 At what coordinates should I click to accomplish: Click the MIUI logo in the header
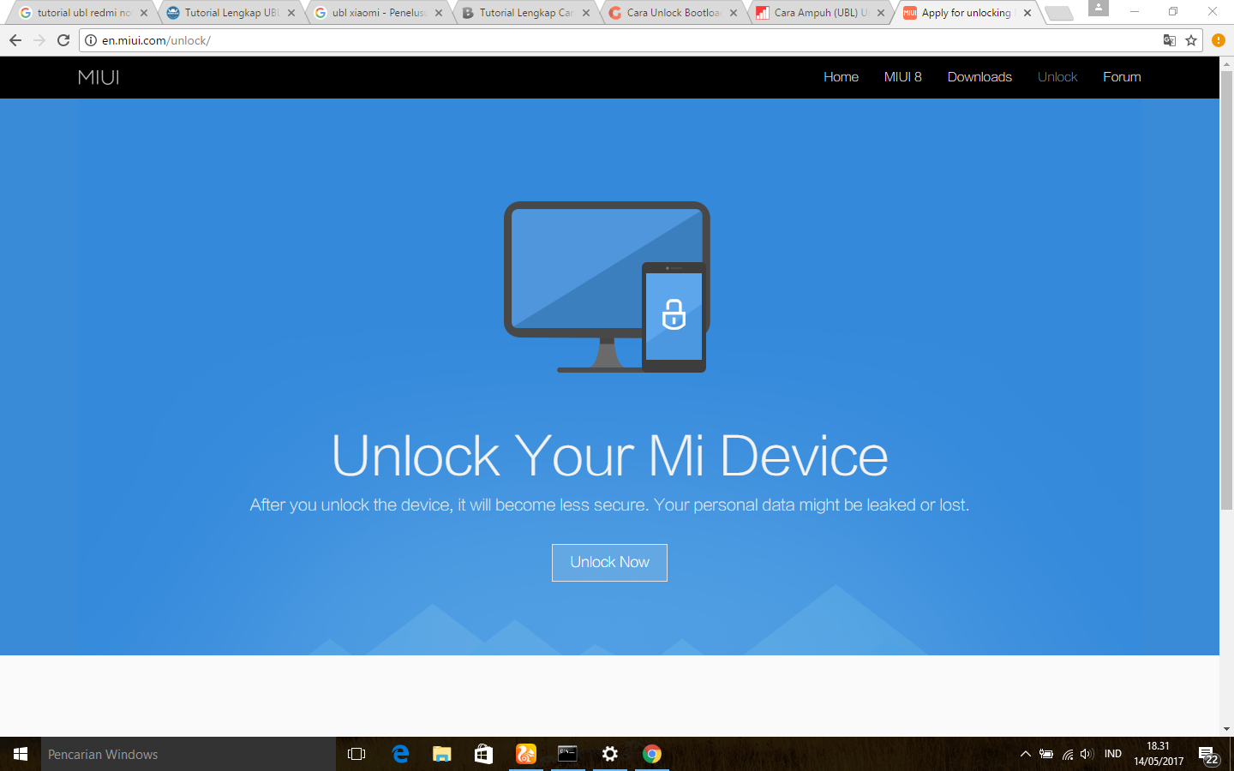[99, 77]
